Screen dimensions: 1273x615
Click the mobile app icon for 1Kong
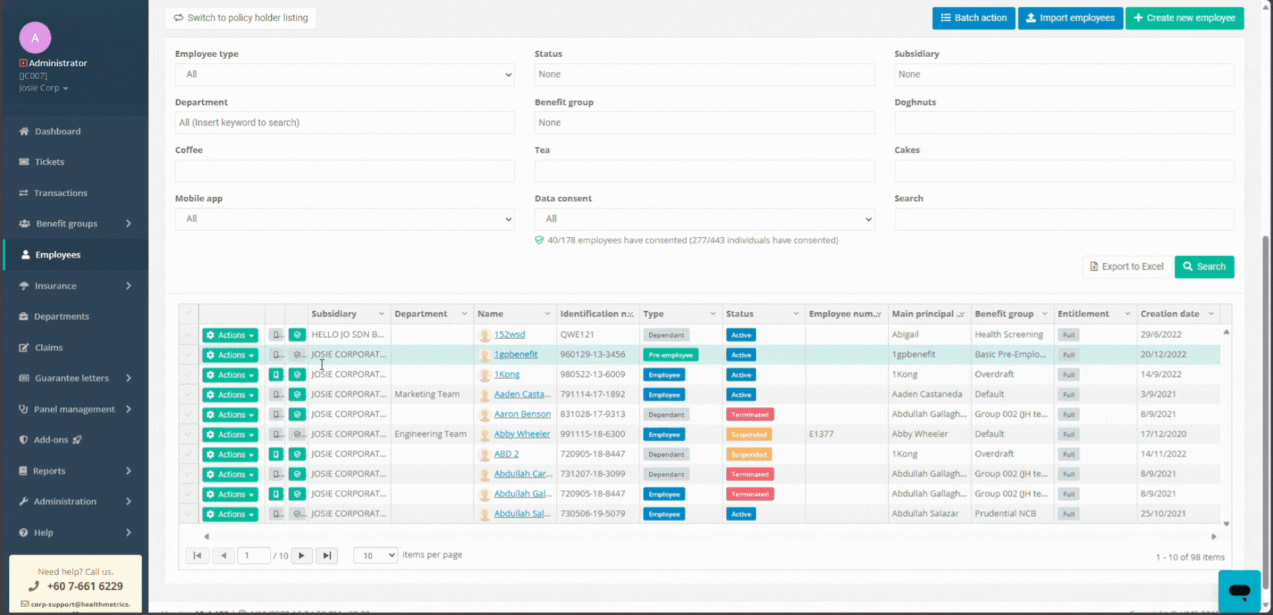tap(275, 374)
